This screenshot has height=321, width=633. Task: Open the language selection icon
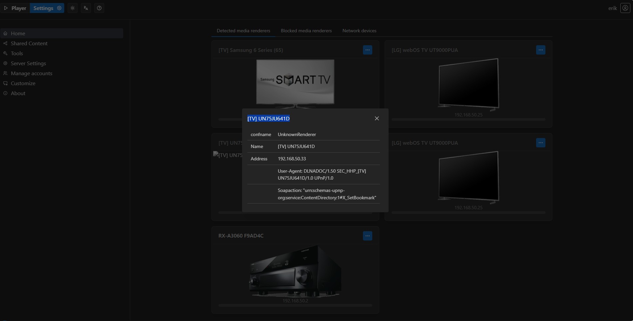[86, 8]
